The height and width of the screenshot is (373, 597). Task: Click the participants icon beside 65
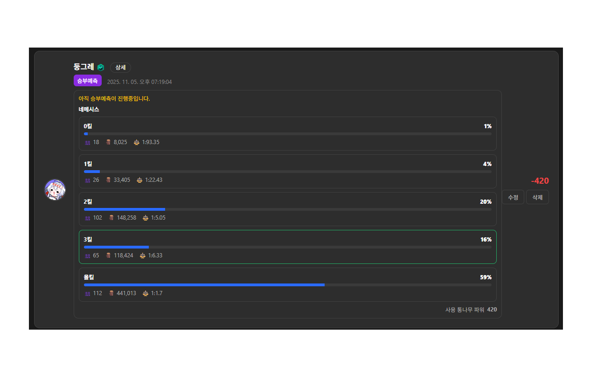[88, 256]
